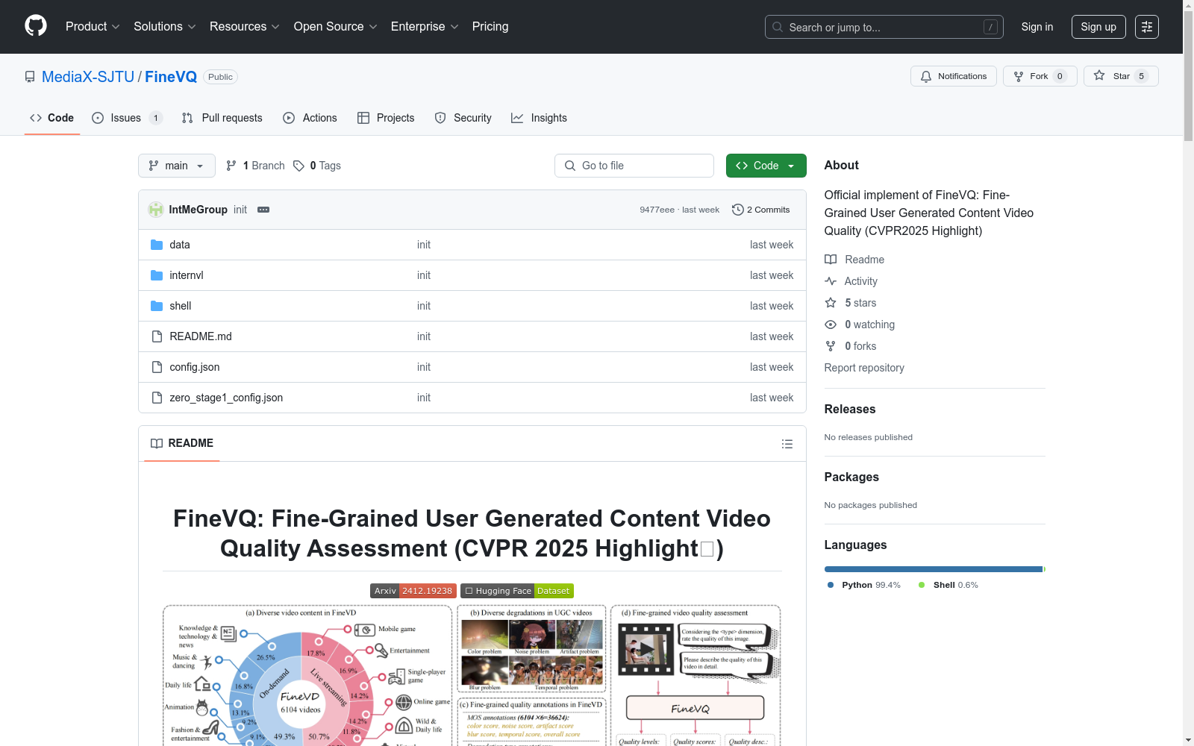Click the Python 99.4% language entry
This screenshot has width=1194, height=746.
pos(864,585)
